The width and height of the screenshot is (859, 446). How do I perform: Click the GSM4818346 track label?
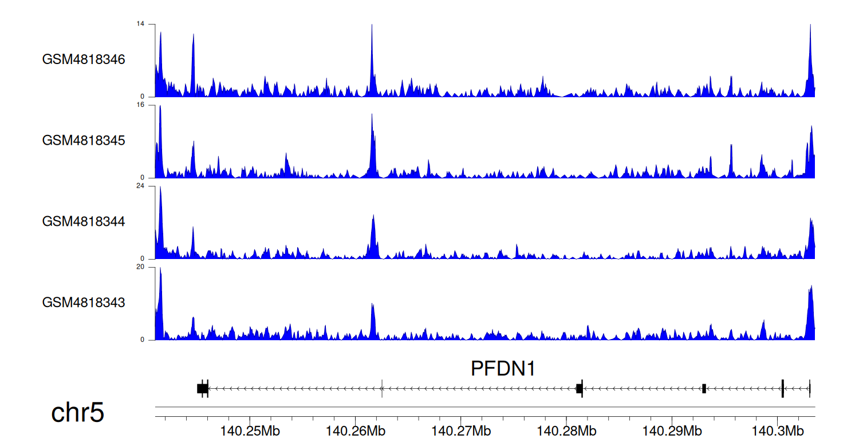pyautogui.click(x=84, y=59)
